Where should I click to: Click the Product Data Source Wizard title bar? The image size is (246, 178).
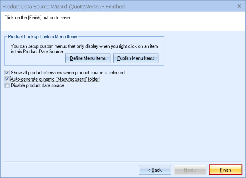[160, 7]
